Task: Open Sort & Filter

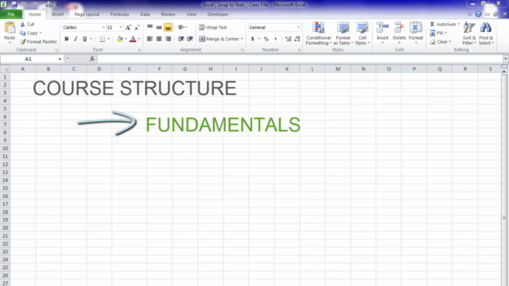Action: pos(469,33)
